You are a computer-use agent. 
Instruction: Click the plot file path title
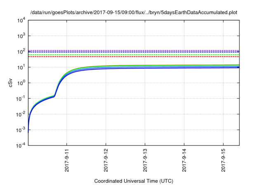(134, 12)
